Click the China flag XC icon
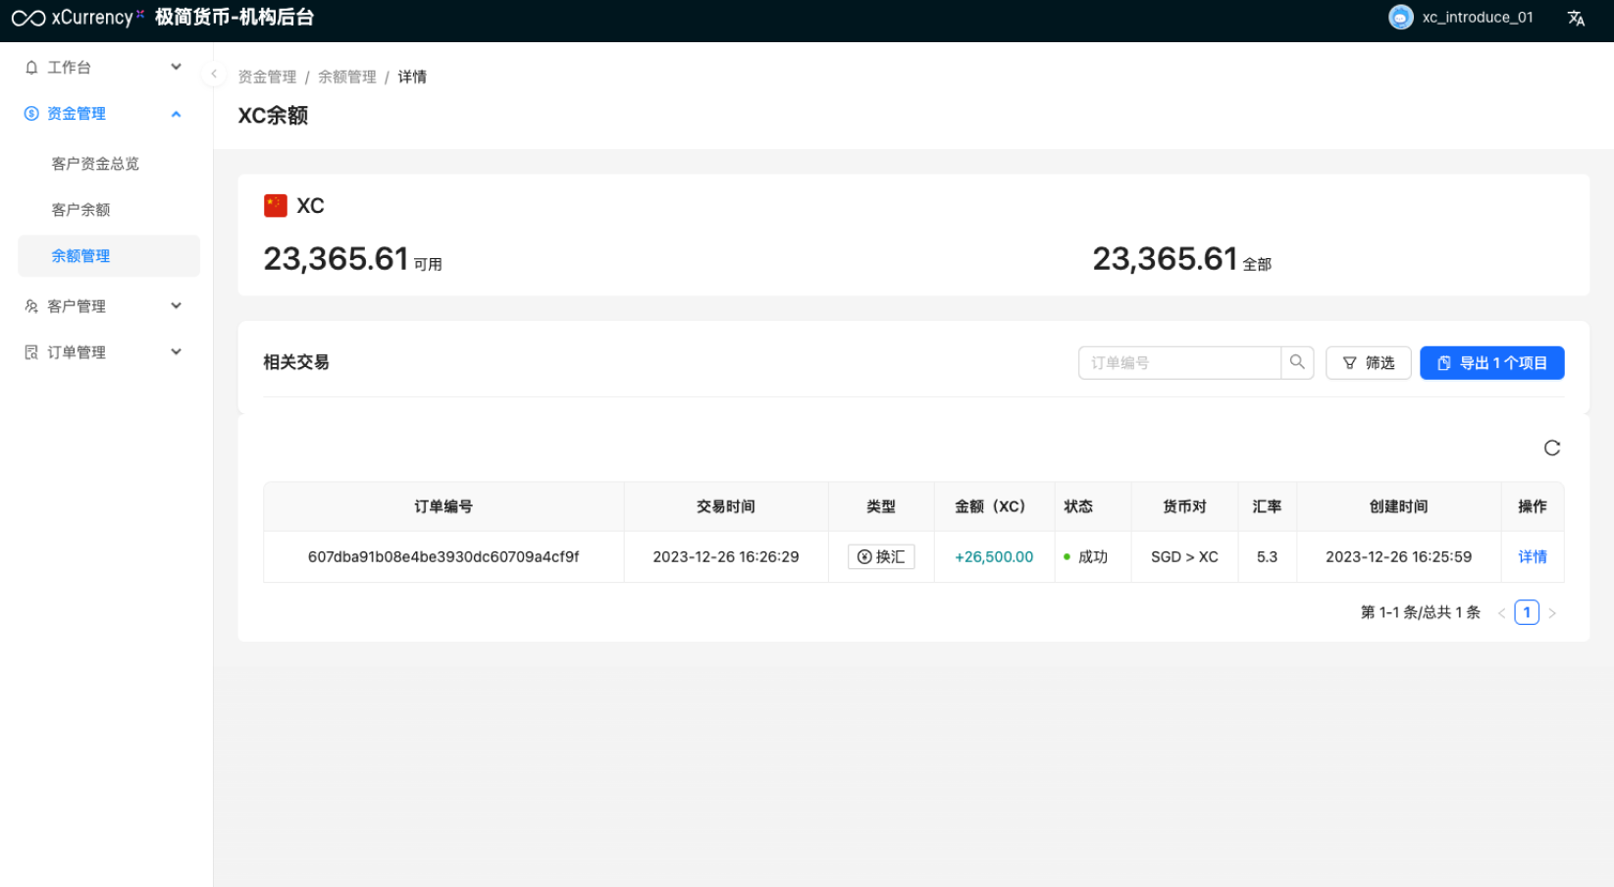The image size is (1614, 887). pos(276,205)
